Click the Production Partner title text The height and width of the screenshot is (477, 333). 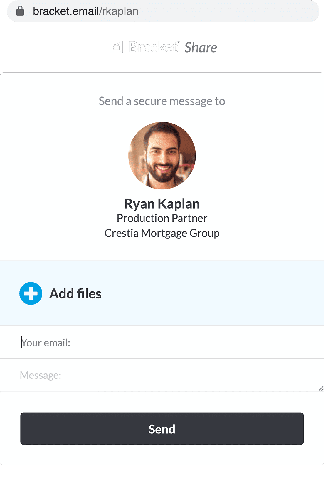pos(162,218)
